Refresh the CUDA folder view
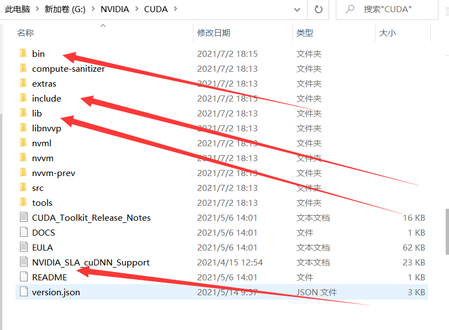This screenshot has width=449, height=330. point(319,9)
